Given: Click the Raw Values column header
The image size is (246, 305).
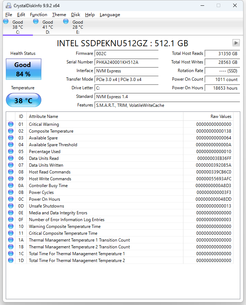Looking at the screenshot, I should pyautogui.click(x=208, y=116).
